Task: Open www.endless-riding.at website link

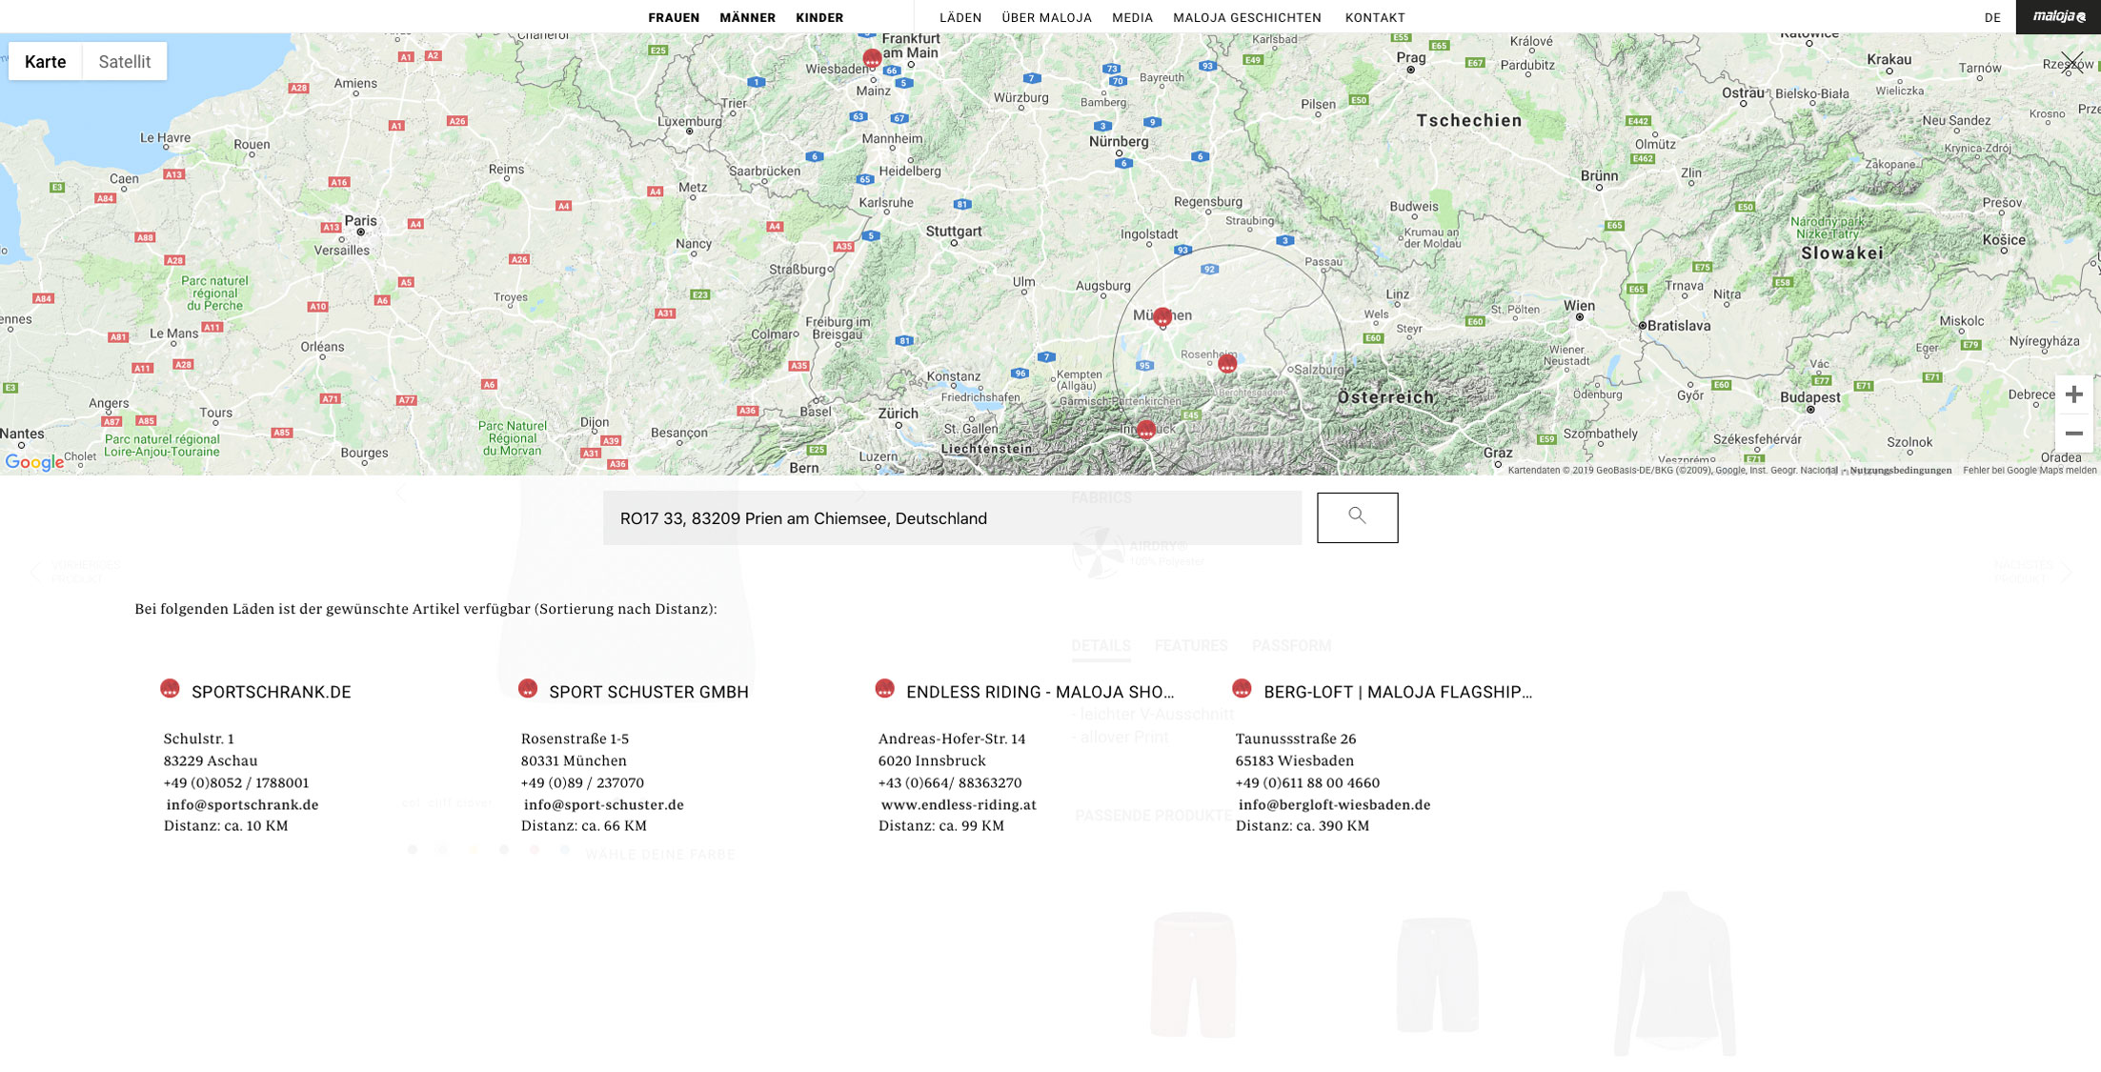Action: (x=959, y=805)
